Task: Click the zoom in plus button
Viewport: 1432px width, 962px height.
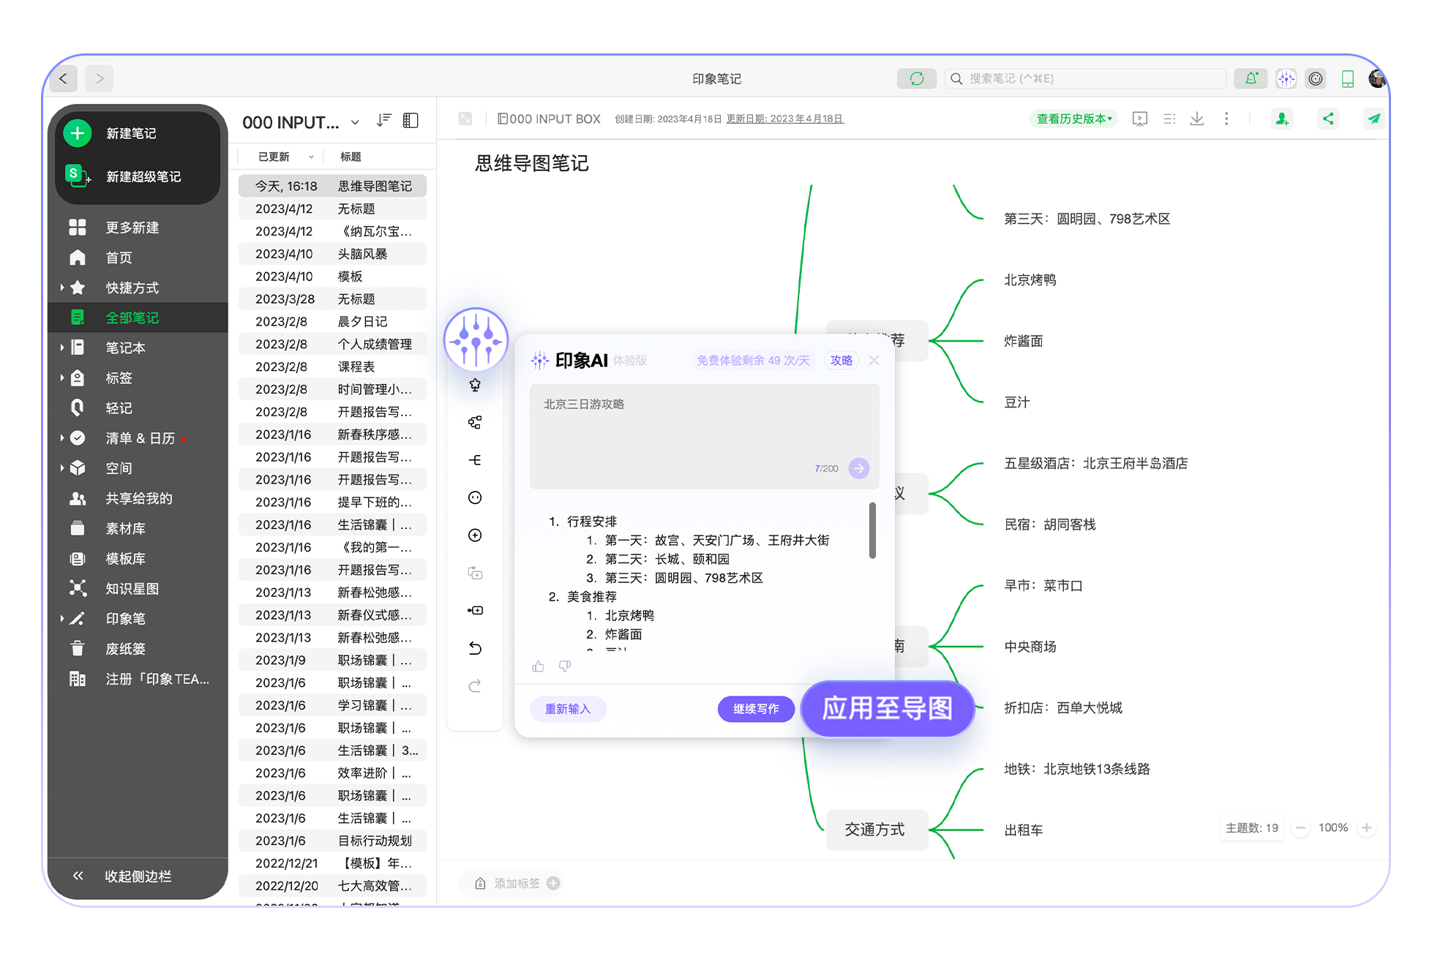Action: click(1366, 828)
